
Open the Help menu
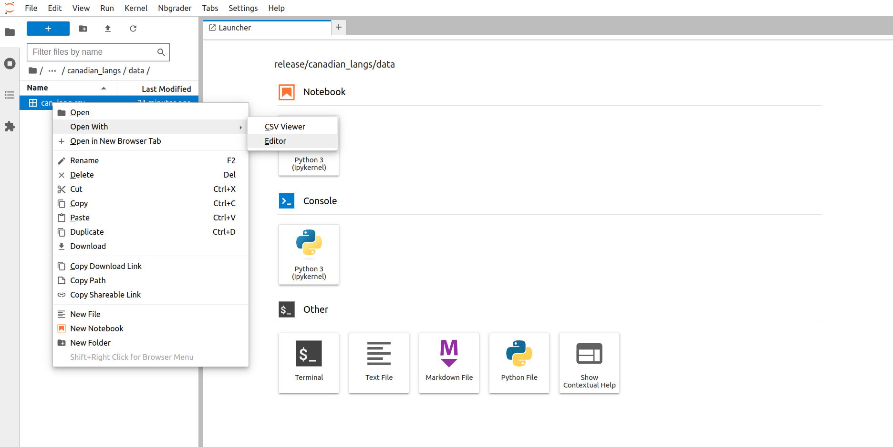(x=277, y=8)
